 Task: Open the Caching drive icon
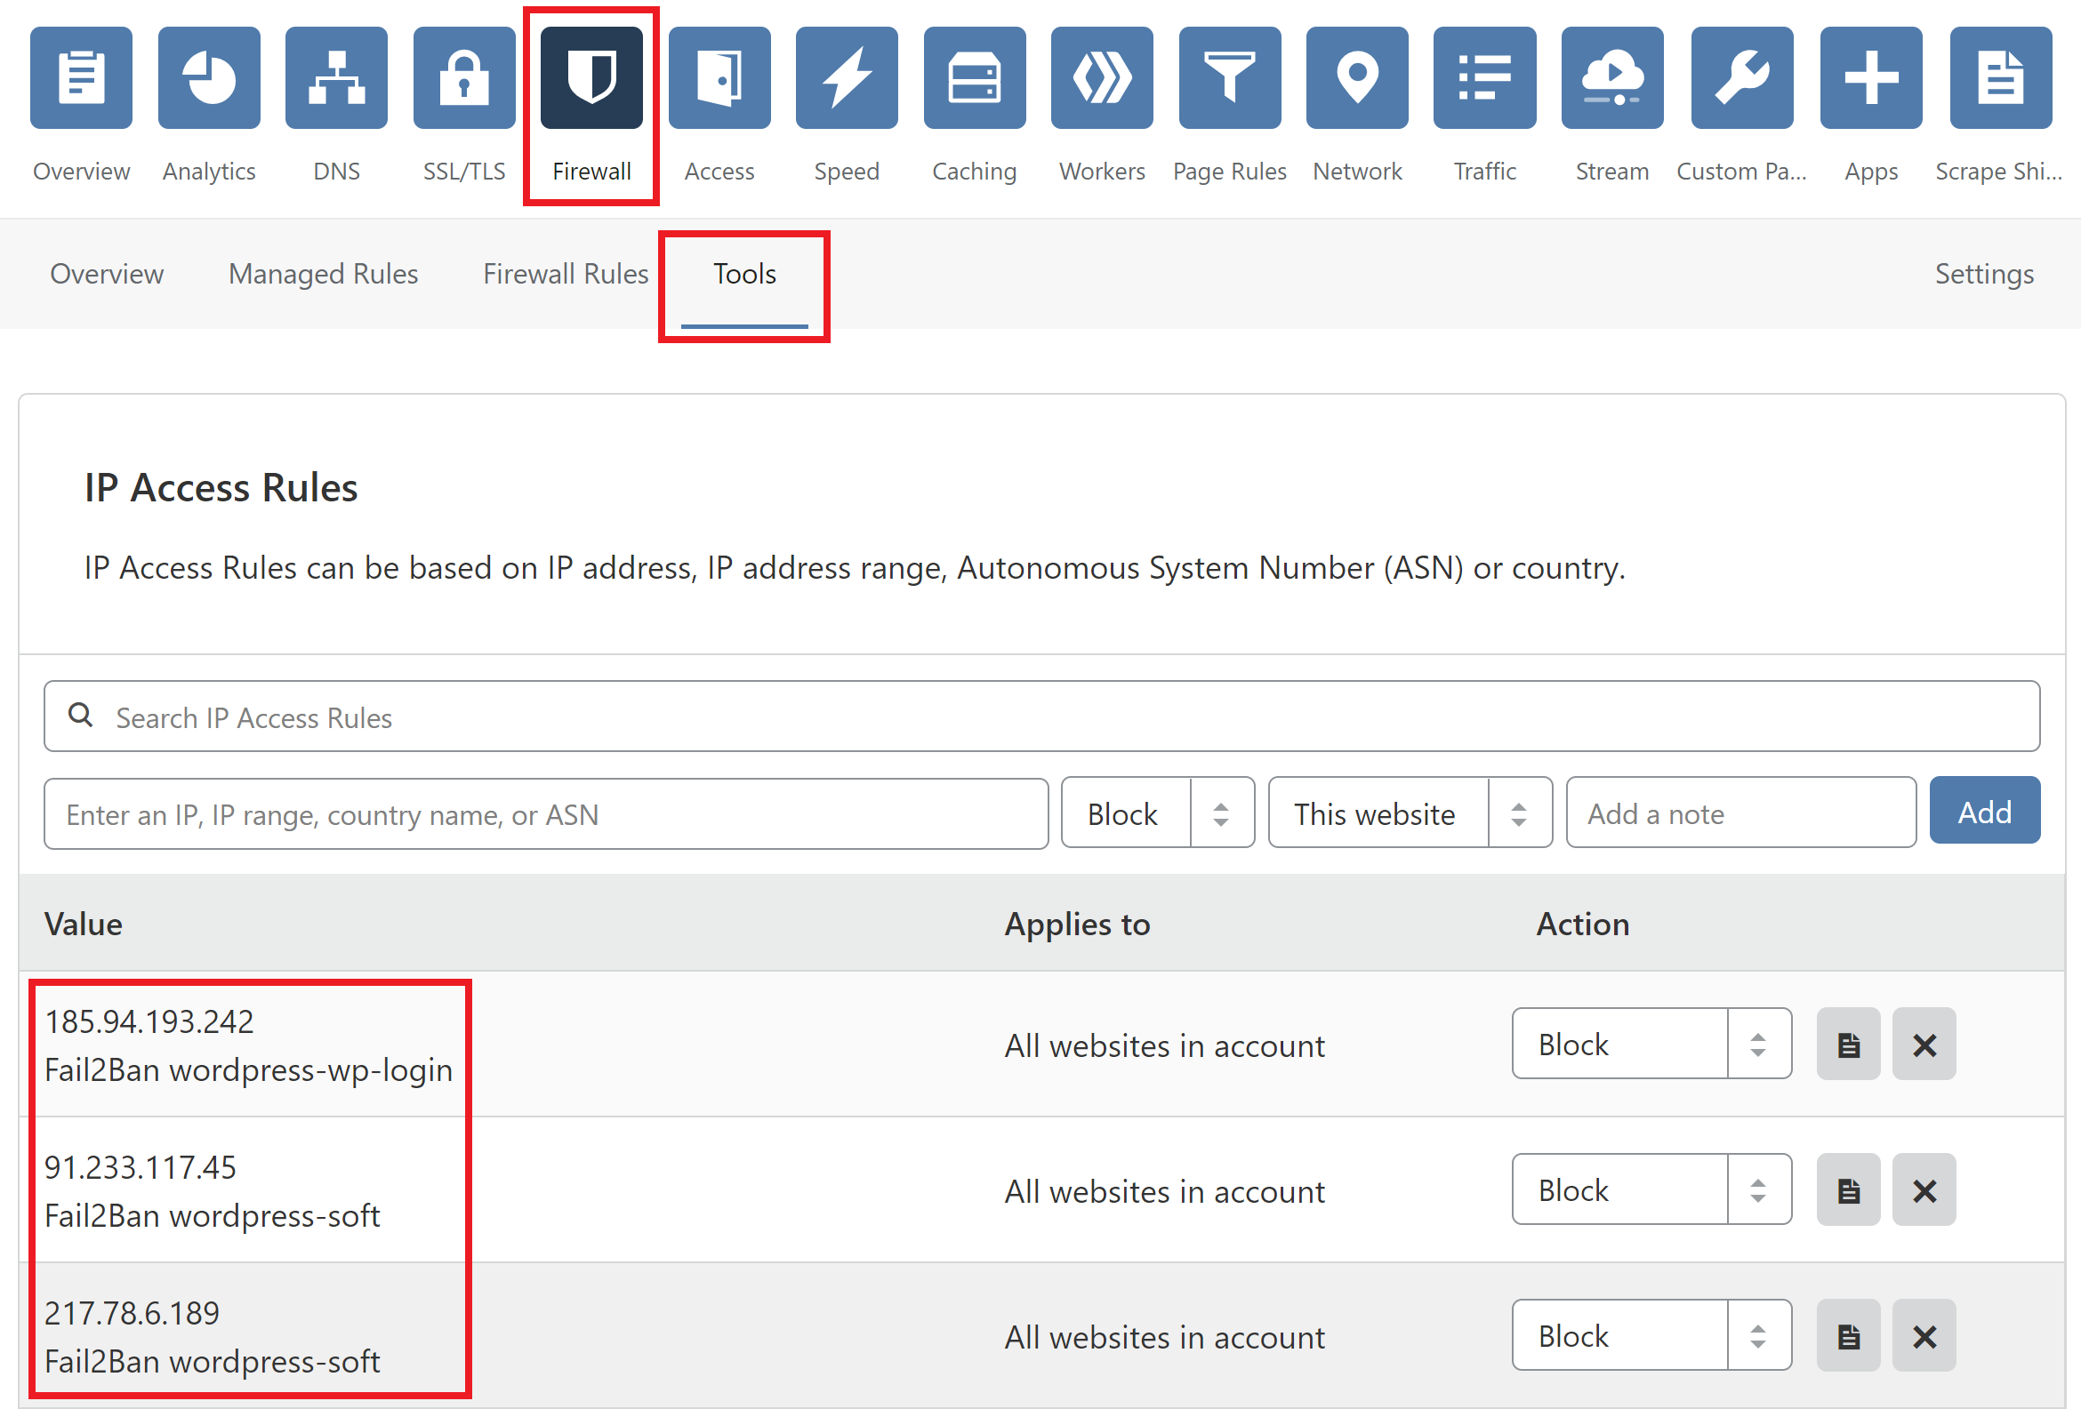point(975,78)
